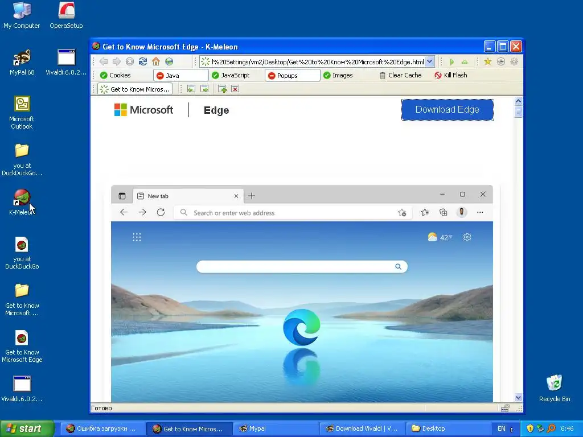Open preferences with the gear icon
This screenshot has width=583, height=437.
click(x=514, y=61)
